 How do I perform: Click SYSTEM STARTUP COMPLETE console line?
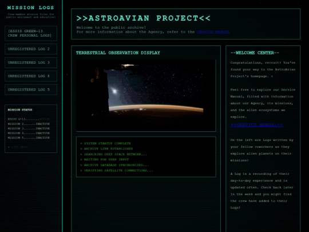[x=106, y=143]
